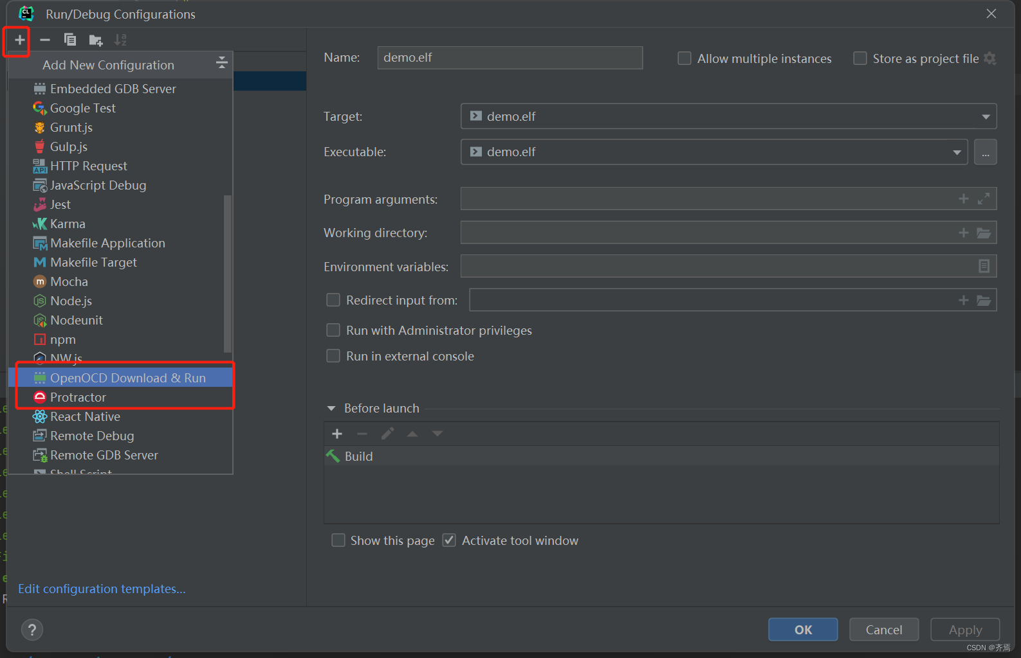Image resolution: width=1021 pixels, height=658 pixels.
Task: Click the OK button
Action: pos(803,630)
